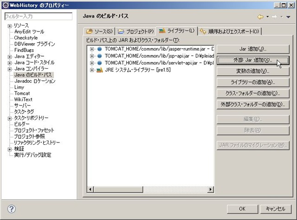Viewport: 297px width, 220px height.
Task: Expand the リソース tree node
Action: [x=9, y=26]
